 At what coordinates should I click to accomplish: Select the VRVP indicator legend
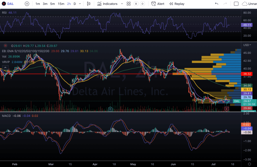pyautogui.click(x=6, y=62)
